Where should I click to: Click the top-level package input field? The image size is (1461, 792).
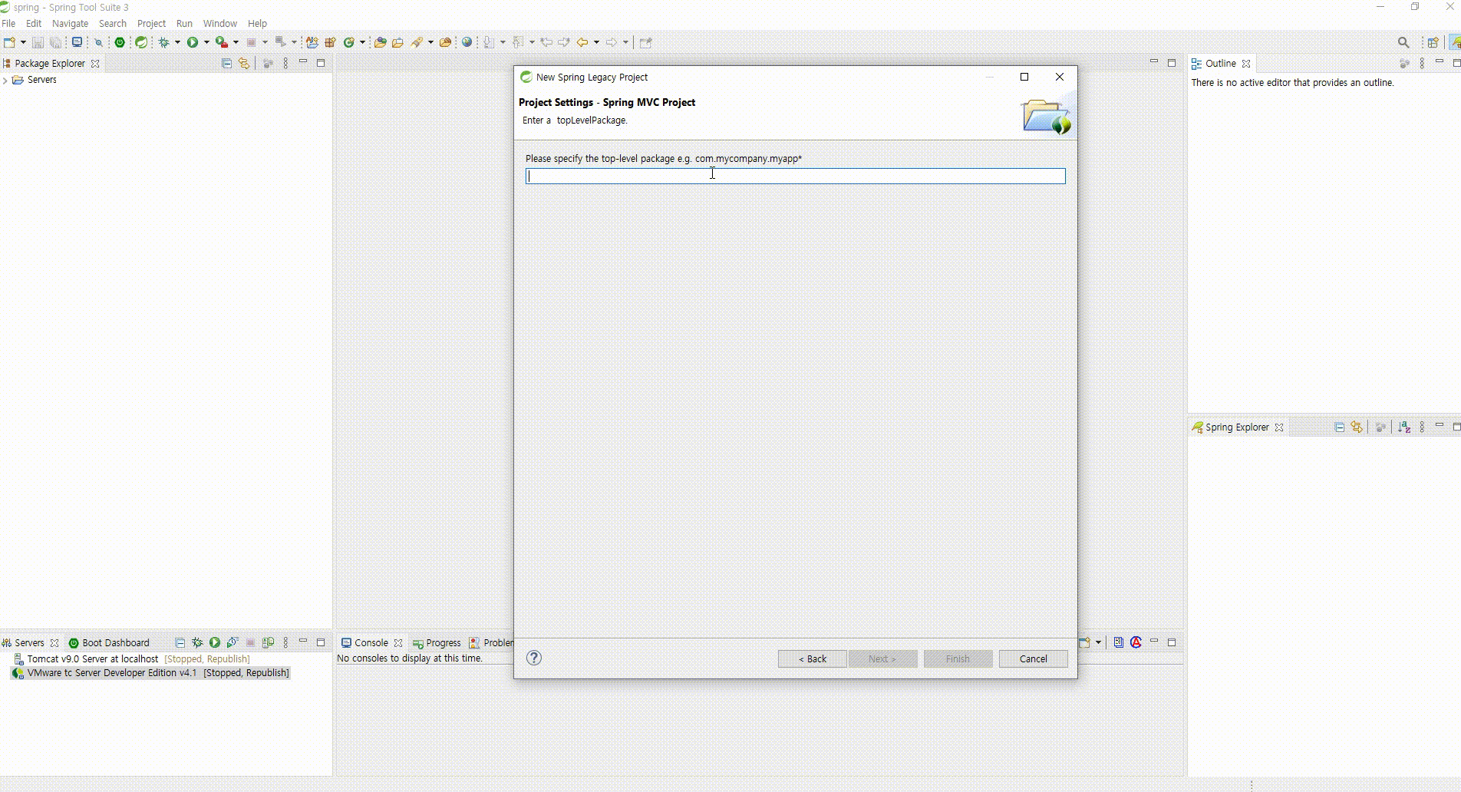click(x=795, y=176)
